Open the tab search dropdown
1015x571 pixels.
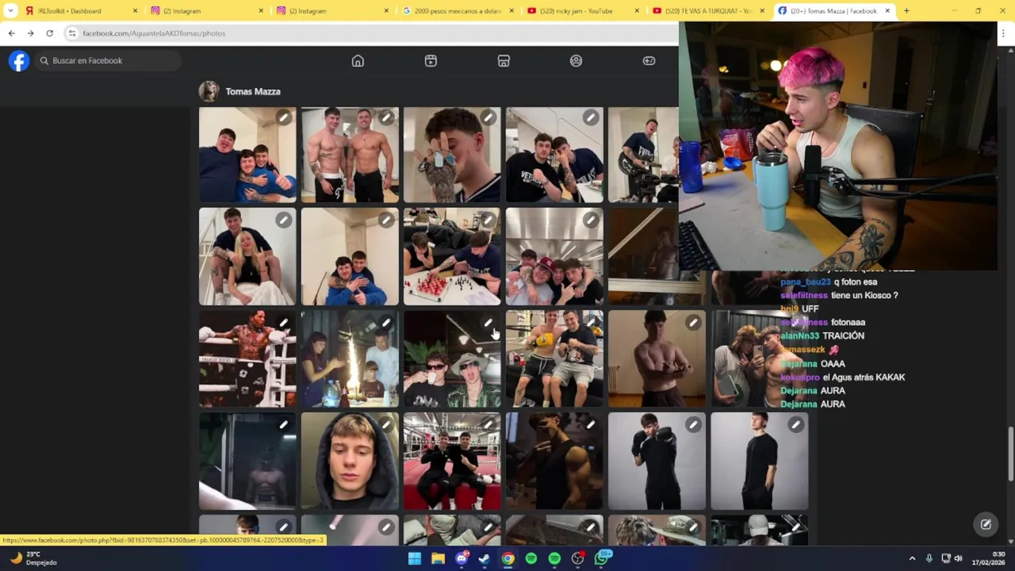(10, 11)
